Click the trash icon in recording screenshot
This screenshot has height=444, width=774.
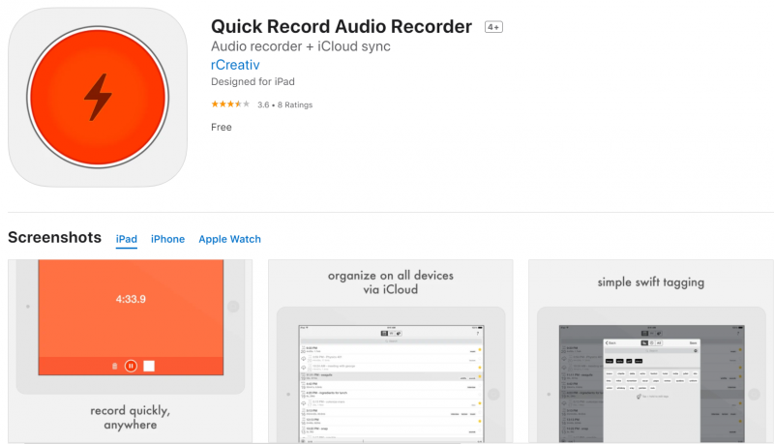pyautogui.click(x=114, y=366)
